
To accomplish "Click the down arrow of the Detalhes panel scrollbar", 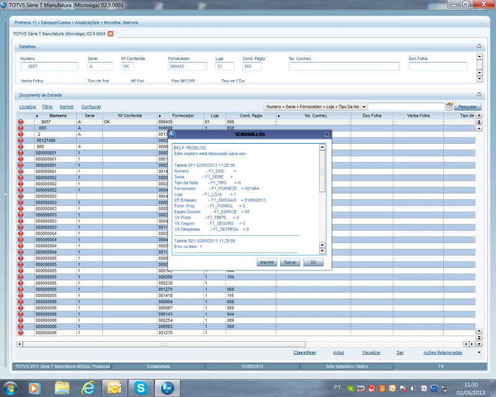I will 479,79.
